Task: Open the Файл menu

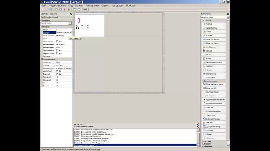Action: [44, 5]
